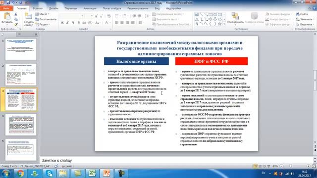The image size is (317, 178).
Task: Toggle align text left
Action: (x=116, y=23)
